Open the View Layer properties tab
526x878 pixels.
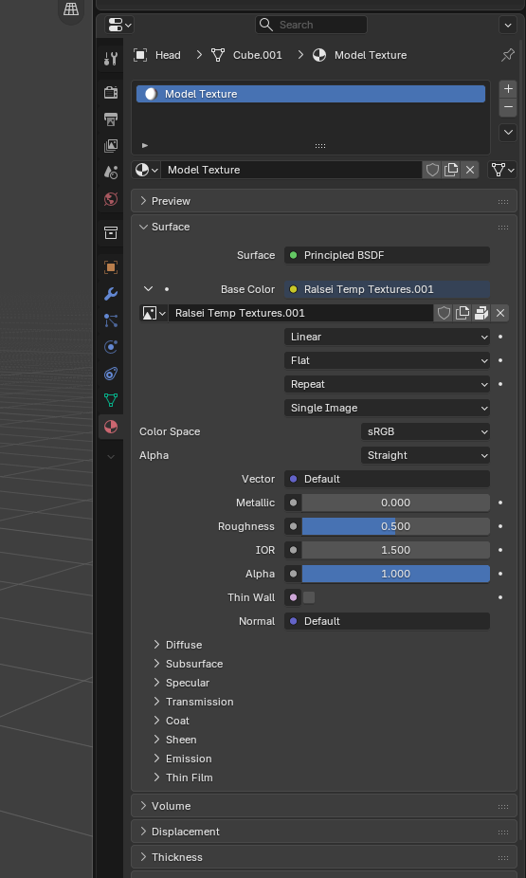(111, 146)
